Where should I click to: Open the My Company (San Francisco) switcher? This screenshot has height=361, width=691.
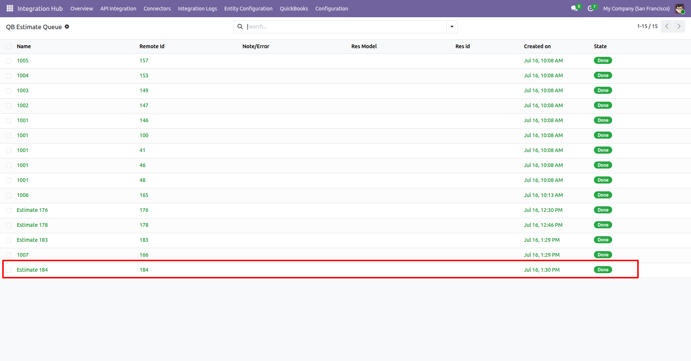click(x=636, y=9)
